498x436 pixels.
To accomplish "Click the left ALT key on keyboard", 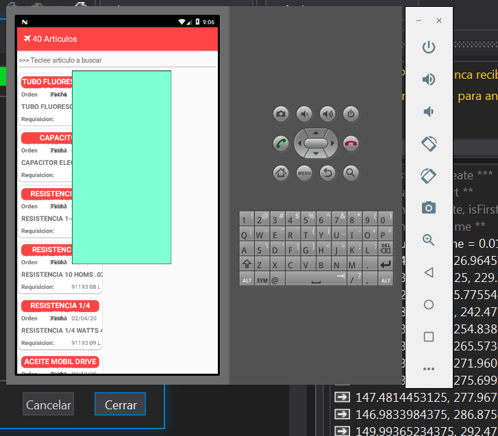I will 247,280.
